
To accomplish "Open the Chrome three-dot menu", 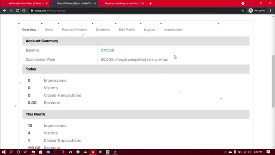I will [x=271, y=10].
